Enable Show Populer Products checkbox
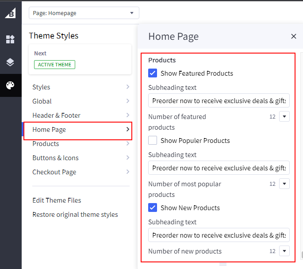 point(153,141)
